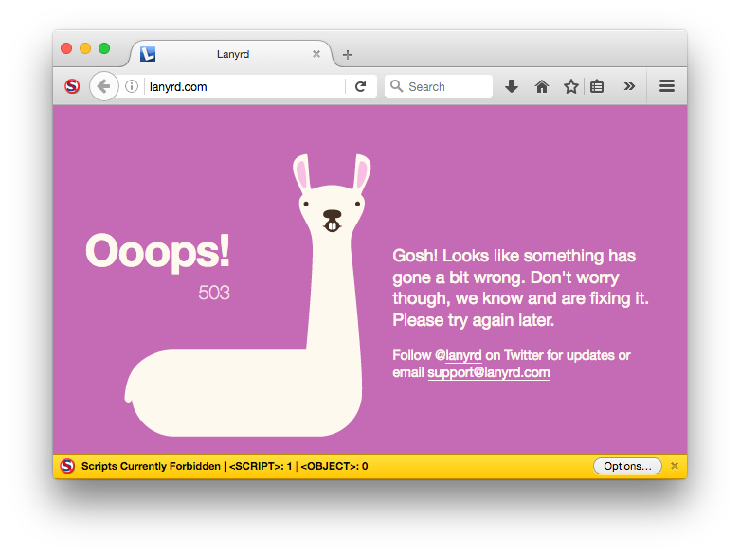Click NoScript icon in notification bar

pyautogui.click(x=67, y=466)
